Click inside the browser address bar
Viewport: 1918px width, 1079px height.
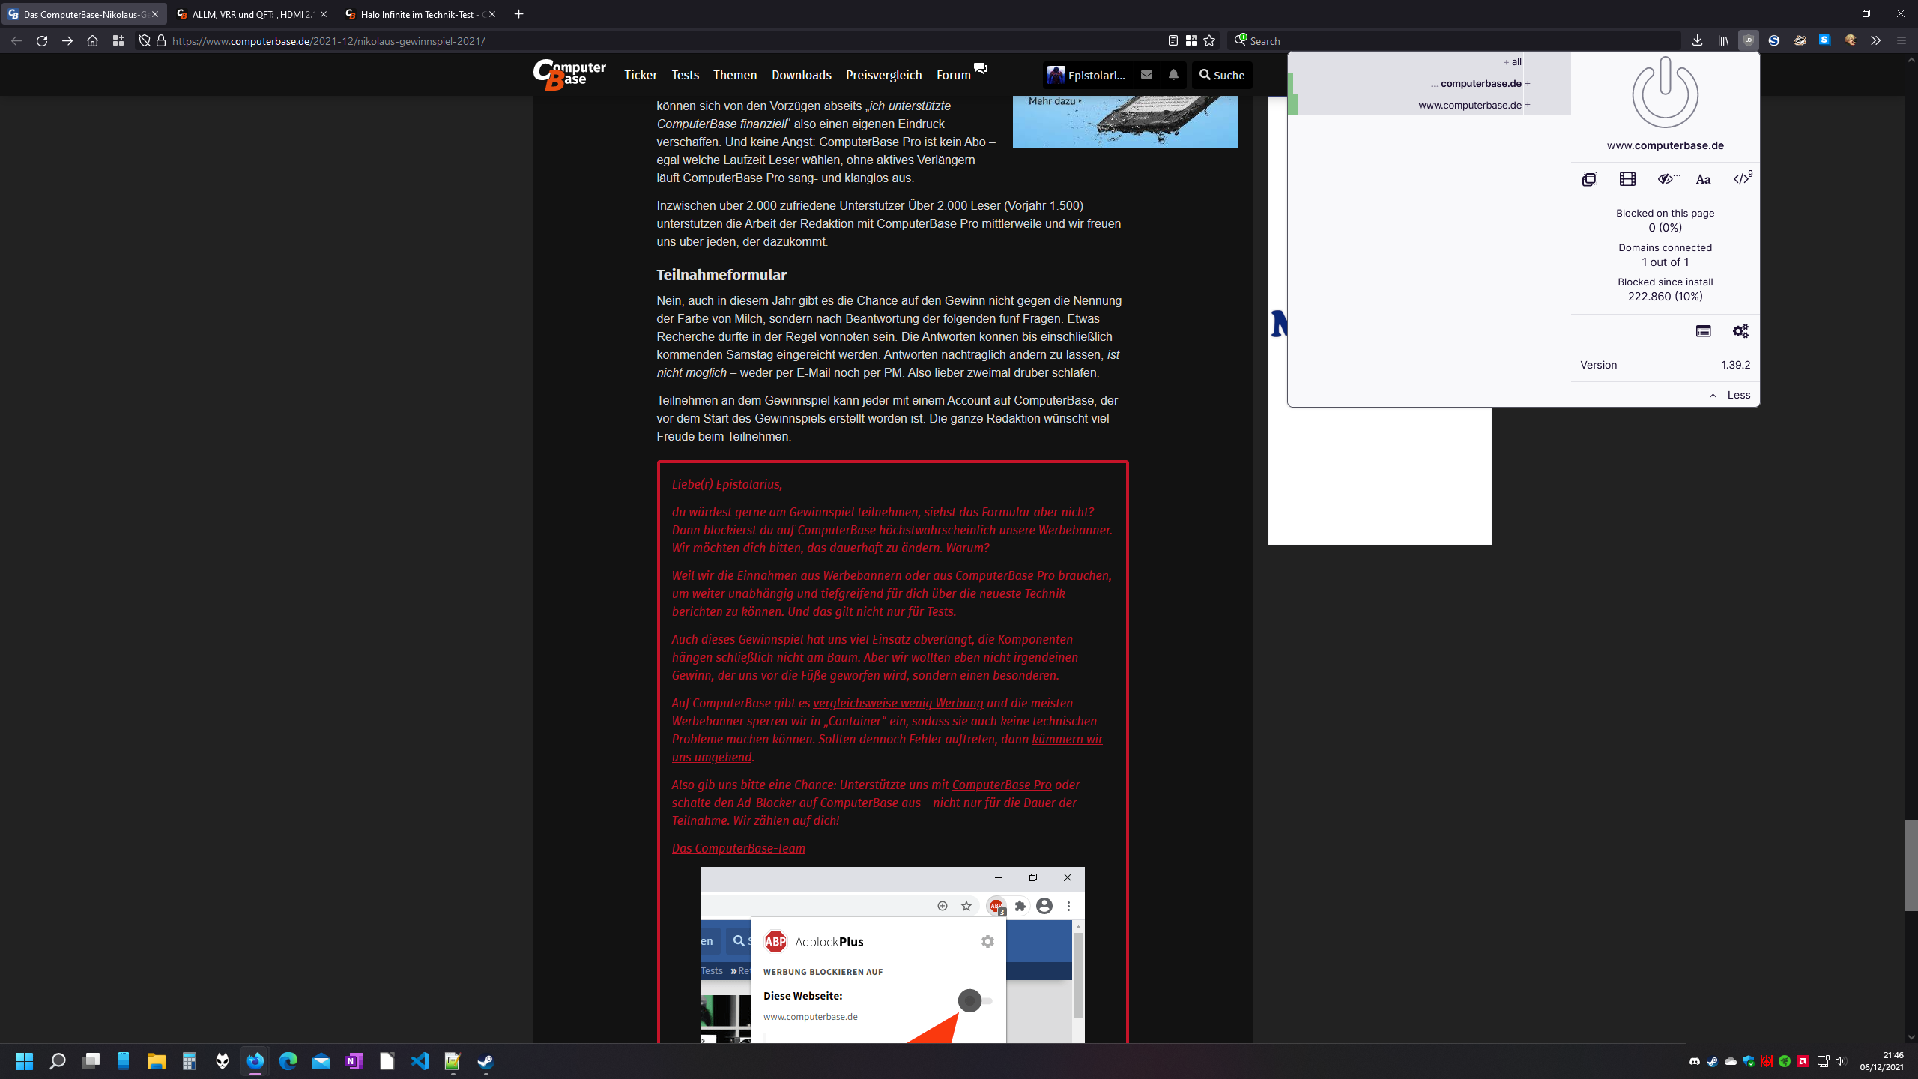524,40
